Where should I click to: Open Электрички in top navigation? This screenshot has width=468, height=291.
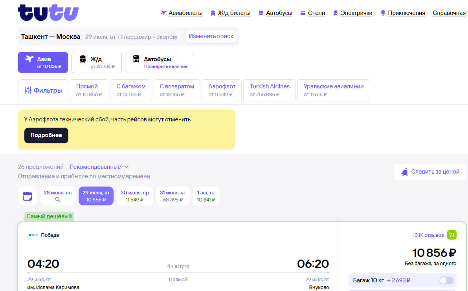click(356, 13)
